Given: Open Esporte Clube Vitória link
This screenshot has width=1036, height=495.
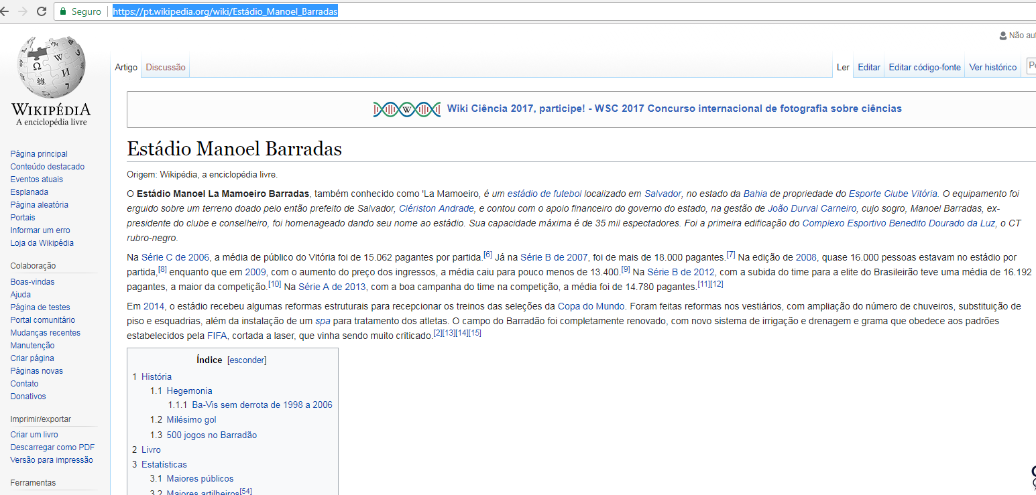Looking at the screenshot, I should (x=893, y=194).
